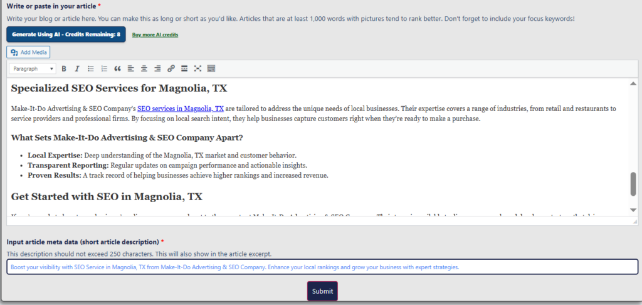Screen dimensions: 642x305
Task: Open the Buy more AI credits link
Action: point(155,35)
